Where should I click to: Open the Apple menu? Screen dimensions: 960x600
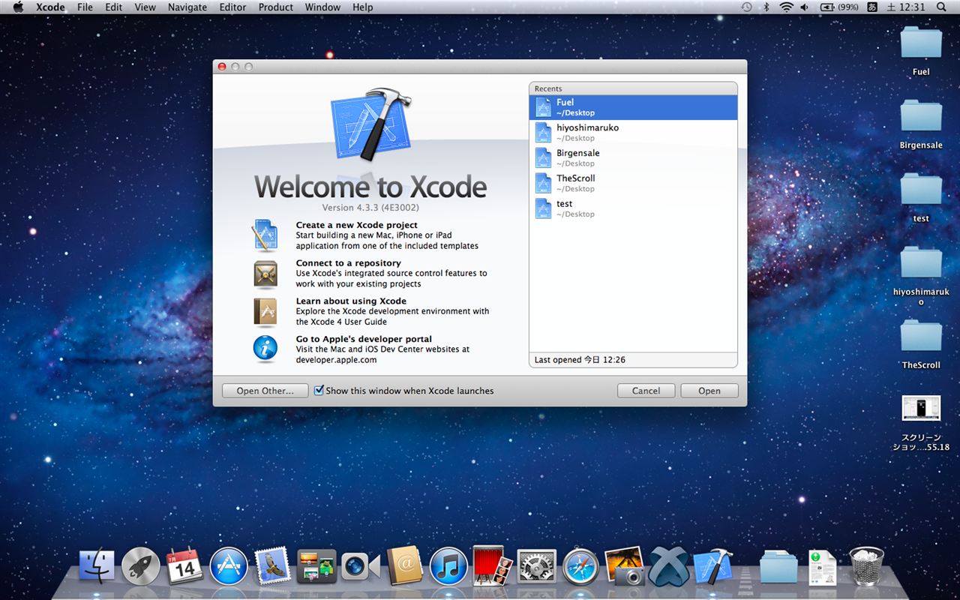pyautogui.click(x=18, y=7)
